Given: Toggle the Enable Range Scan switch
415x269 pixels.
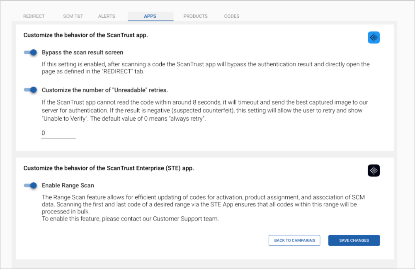Looking at the screenshot, I should click(x=30, y=185).
